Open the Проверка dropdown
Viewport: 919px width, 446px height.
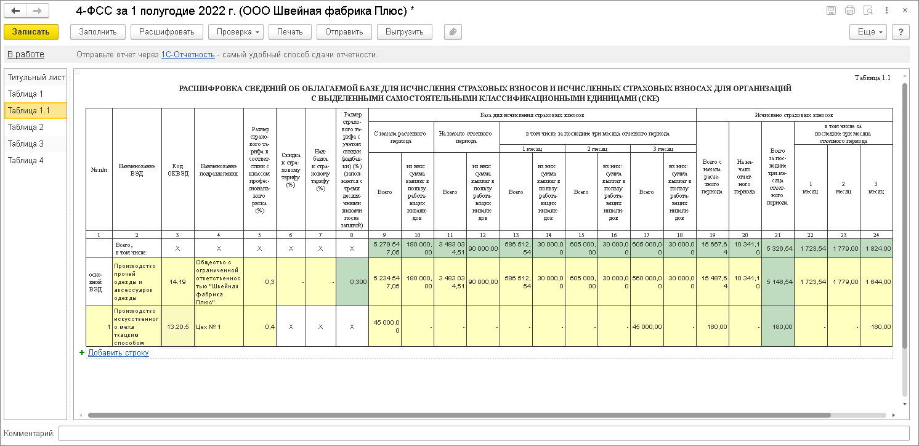coord(236,31)
